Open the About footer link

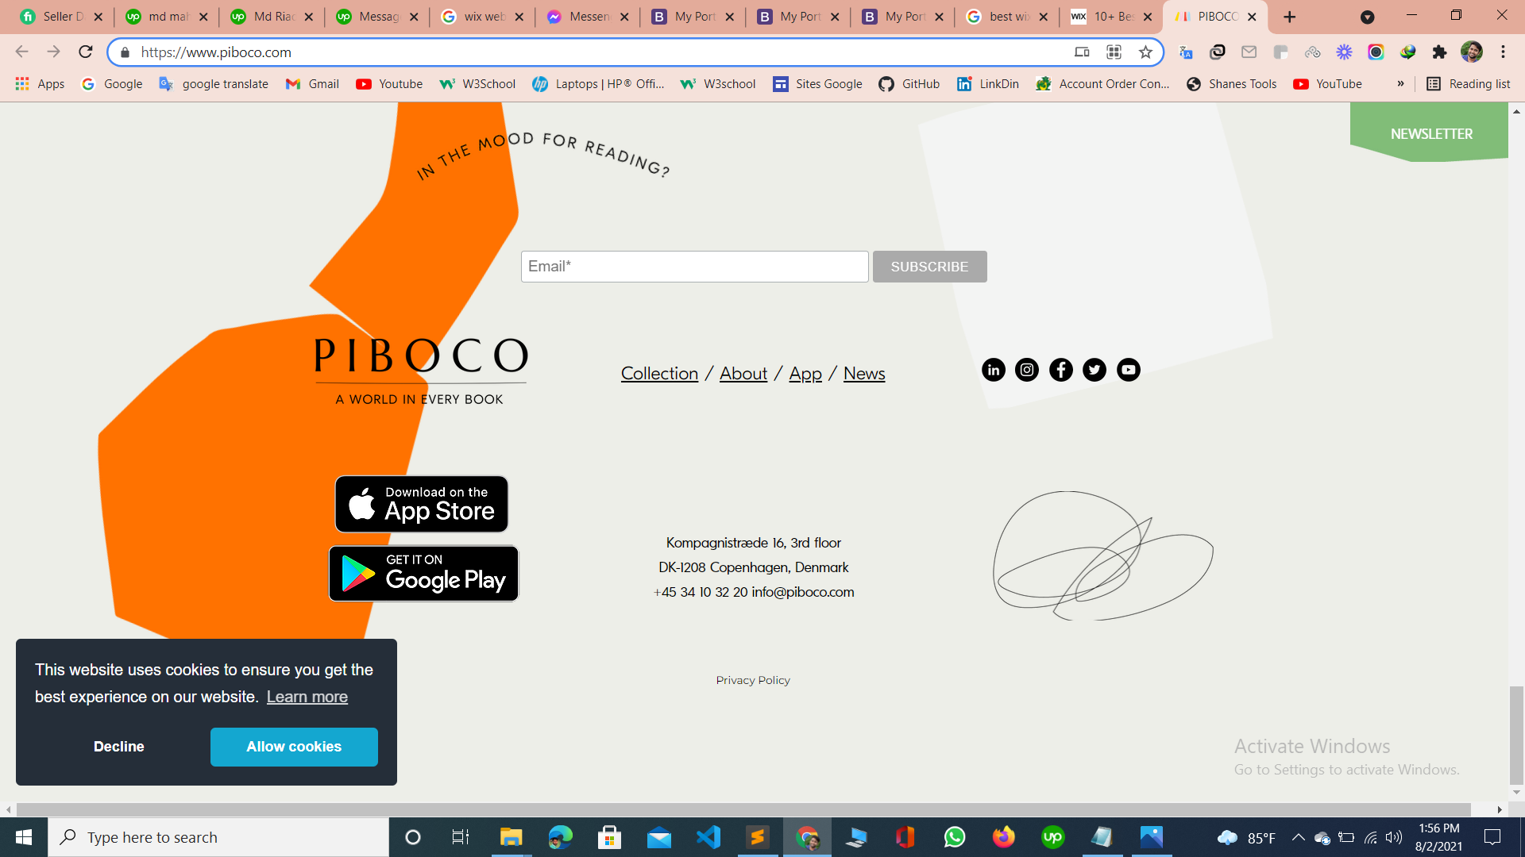tap(743, 374)
